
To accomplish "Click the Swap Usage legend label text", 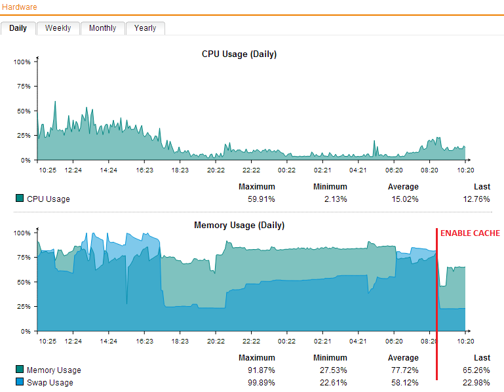I will click(50, 383).
